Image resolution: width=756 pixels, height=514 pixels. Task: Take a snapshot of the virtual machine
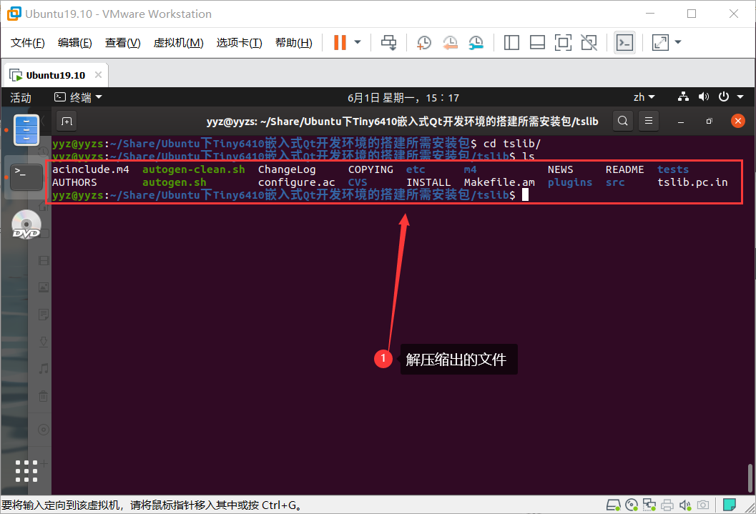coord(423,42)
